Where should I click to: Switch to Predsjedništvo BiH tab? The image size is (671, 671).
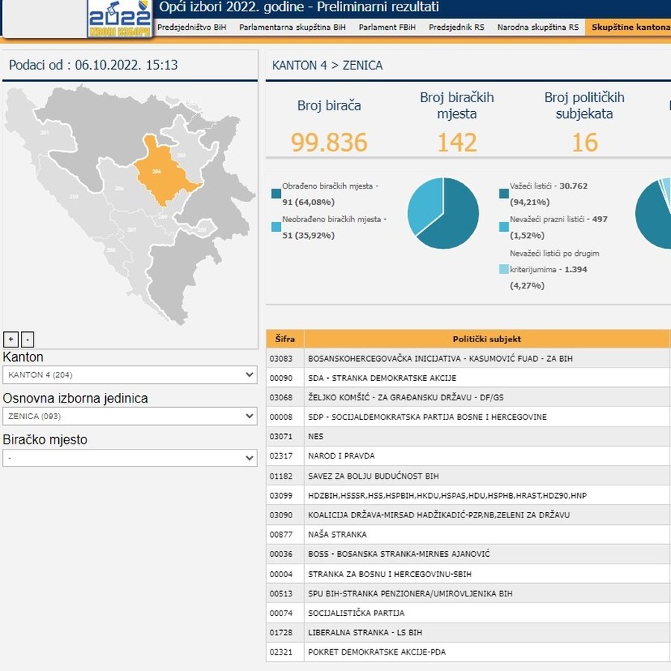pyautogui.click(x=192, y=28)
